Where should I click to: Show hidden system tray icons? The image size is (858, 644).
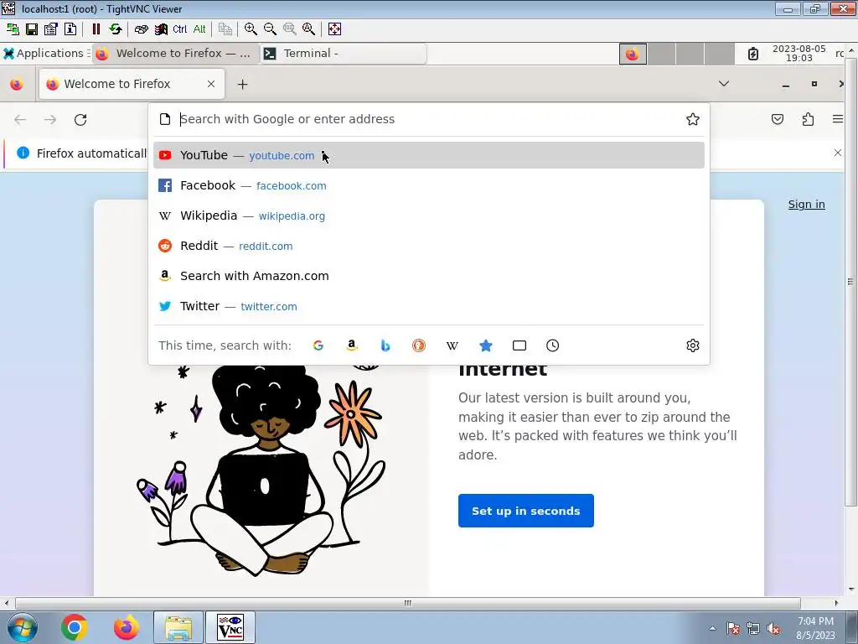[x=712, y=628]
